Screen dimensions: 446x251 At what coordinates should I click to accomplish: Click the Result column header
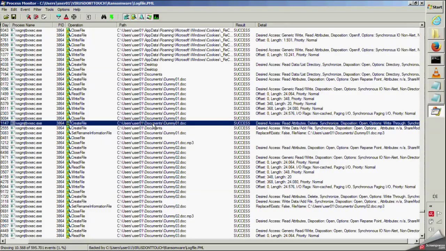[245, 25]
